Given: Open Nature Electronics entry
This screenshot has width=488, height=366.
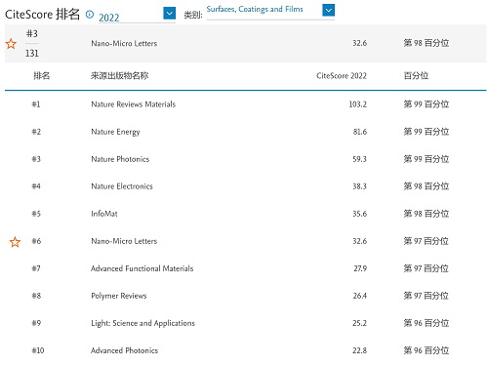Looking at the screenshot, I should (x=122, y=186).
